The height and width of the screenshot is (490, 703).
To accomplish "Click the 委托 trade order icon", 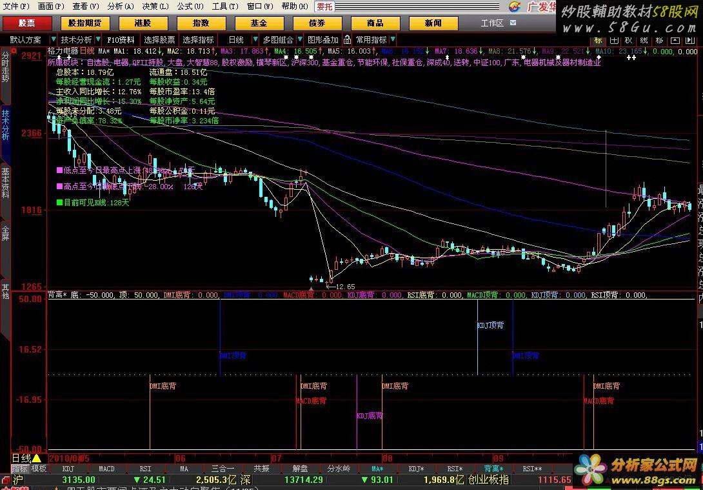I will (x=324, y=6).
